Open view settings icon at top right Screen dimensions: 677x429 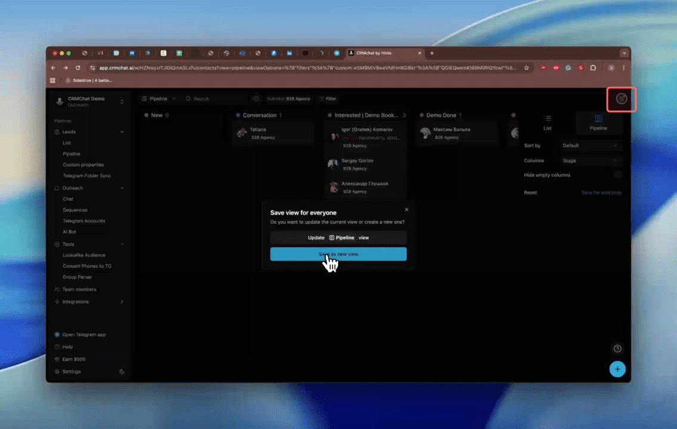coord(622,99)
